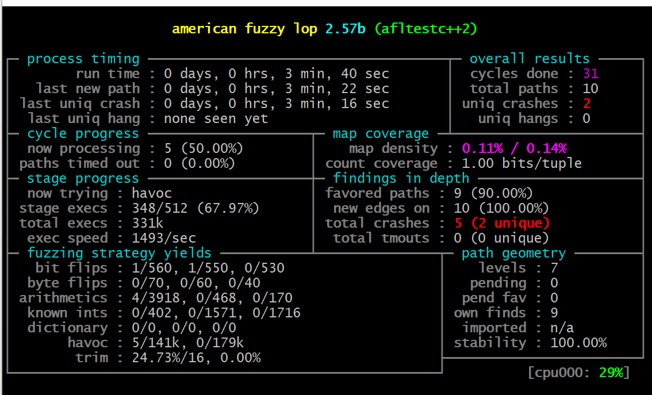Click the 'stability' label
Image resolution: width=652 pixels, height=395 pixels.
[490, 343]
